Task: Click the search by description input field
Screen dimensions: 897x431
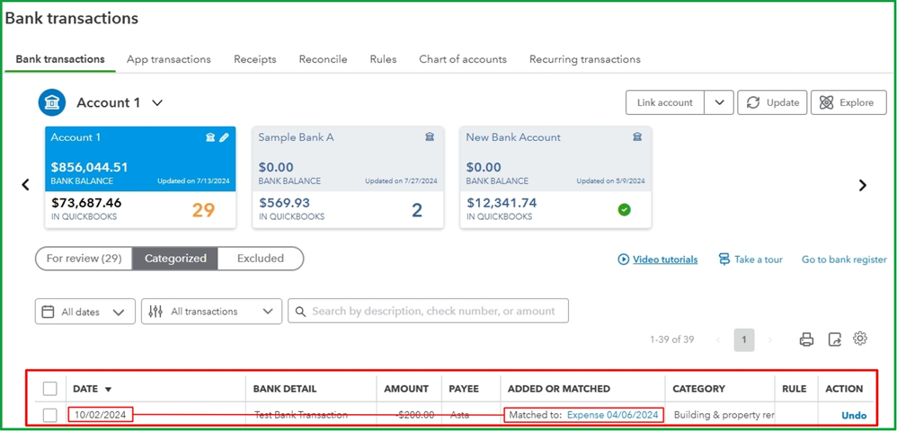Action: (x=428, y=311)
